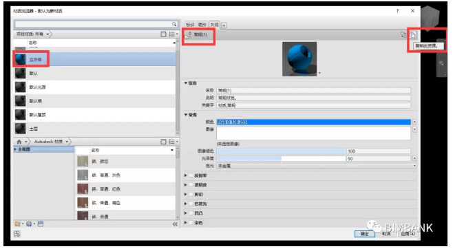The image size is (453, 249).
Task: Click the 光泽度 slider bar
Action: (x=281, y=158)
